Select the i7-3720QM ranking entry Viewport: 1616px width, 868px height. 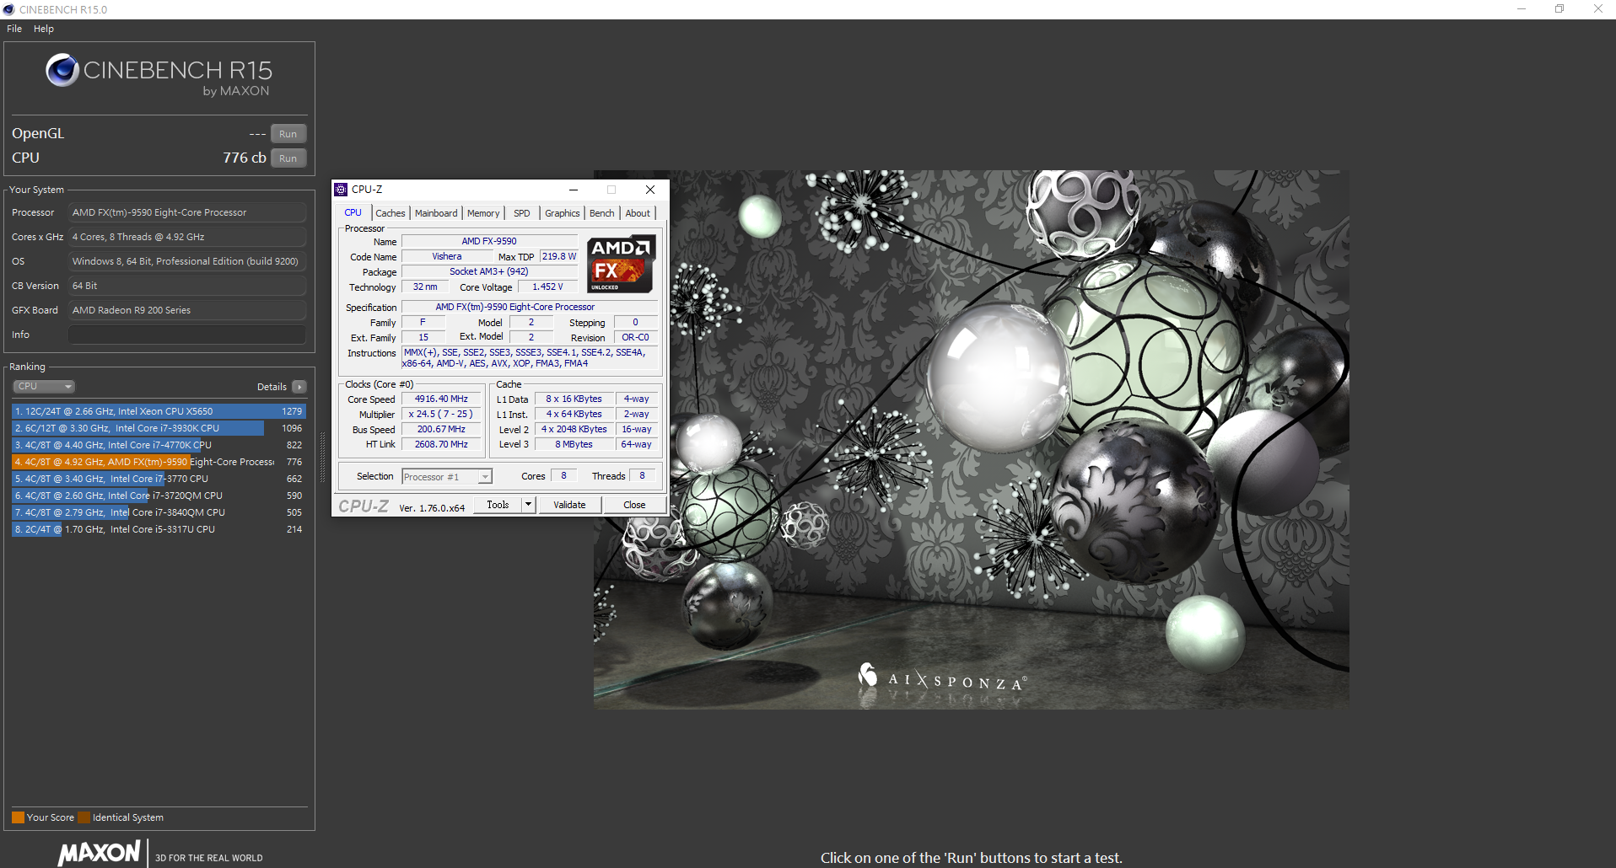coord(159,496)
